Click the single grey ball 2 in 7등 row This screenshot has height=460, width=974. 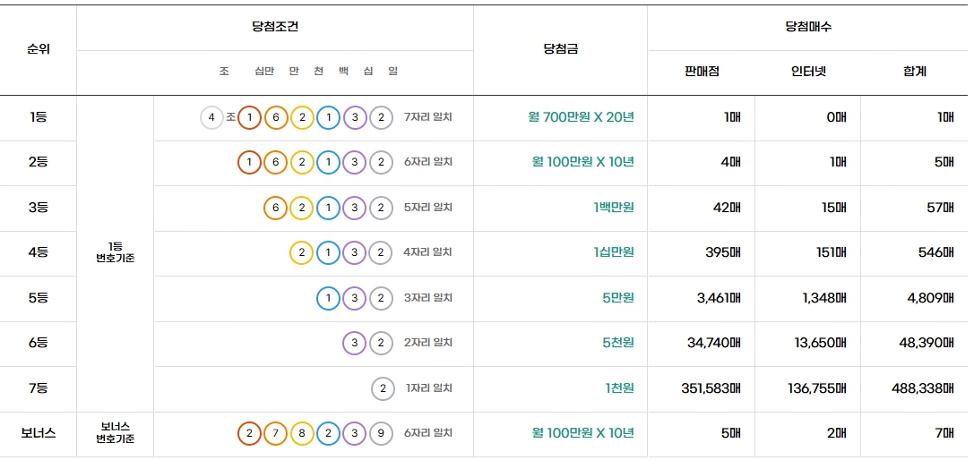(x=383, y=388)
